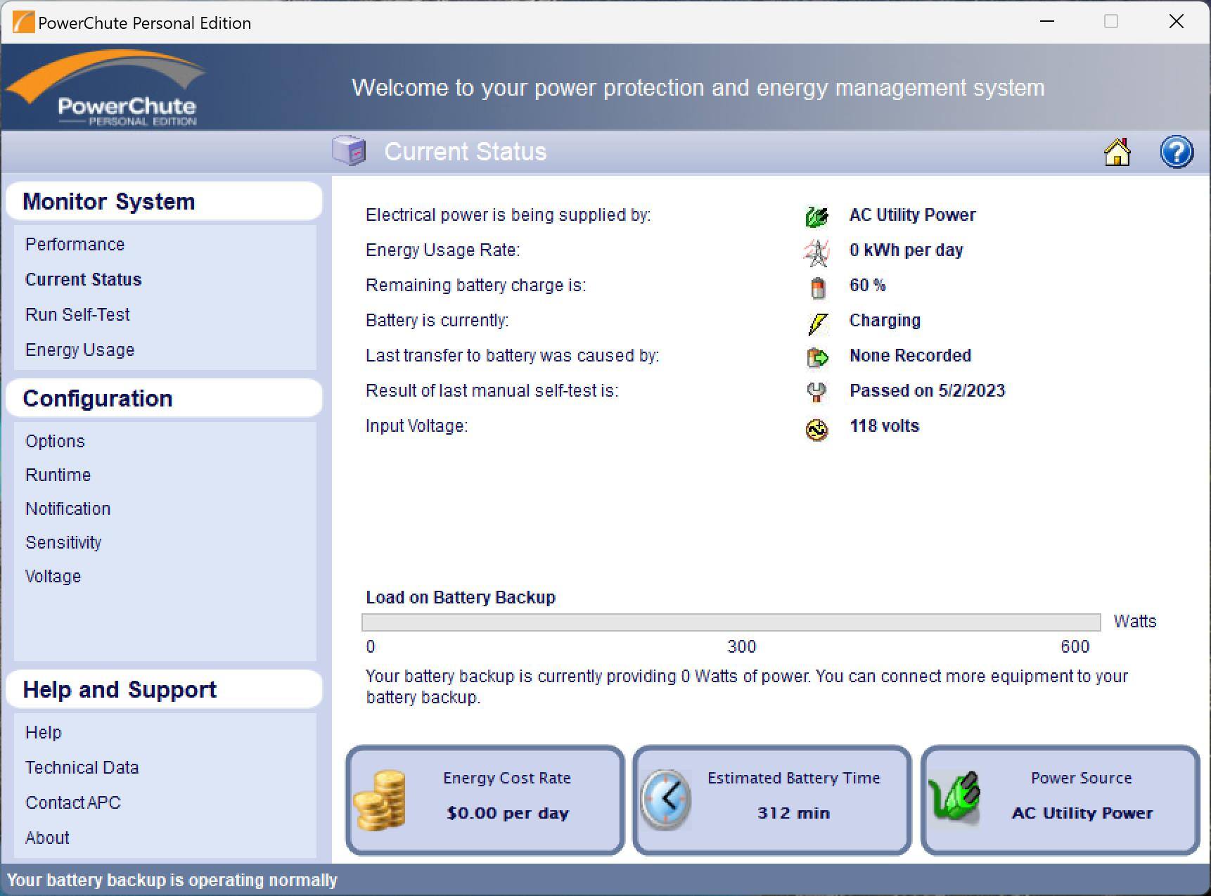Click the Current Status cube icon in header
The width and height of the screenshot is (1211, 896).
coord(350,151)
